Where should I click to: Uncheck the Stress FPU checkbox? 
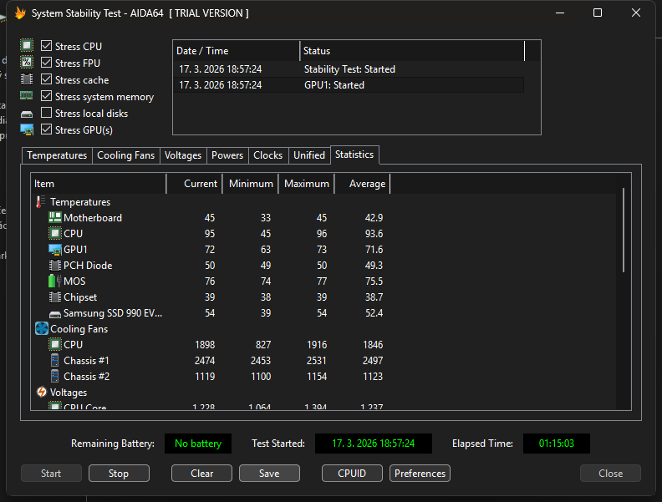coord(46,63)
